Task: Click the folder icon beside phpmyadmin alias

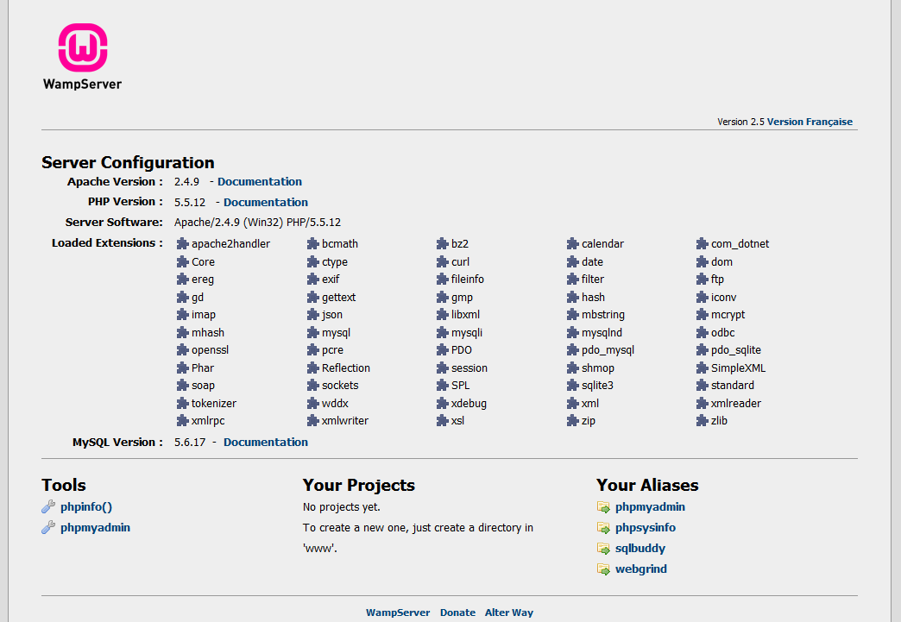Action: [603, 507]
